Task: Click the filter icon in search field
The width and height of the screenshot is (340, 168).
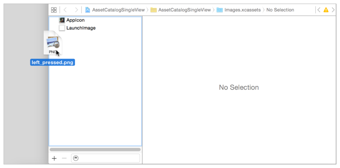Action: pos(76,158)
